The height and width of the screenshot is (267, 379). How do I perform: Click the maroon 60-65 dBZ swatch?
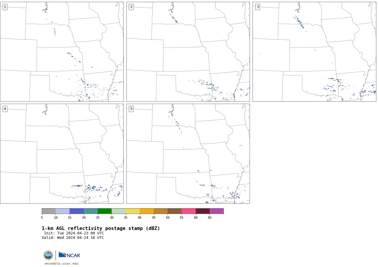coord(203,211)
